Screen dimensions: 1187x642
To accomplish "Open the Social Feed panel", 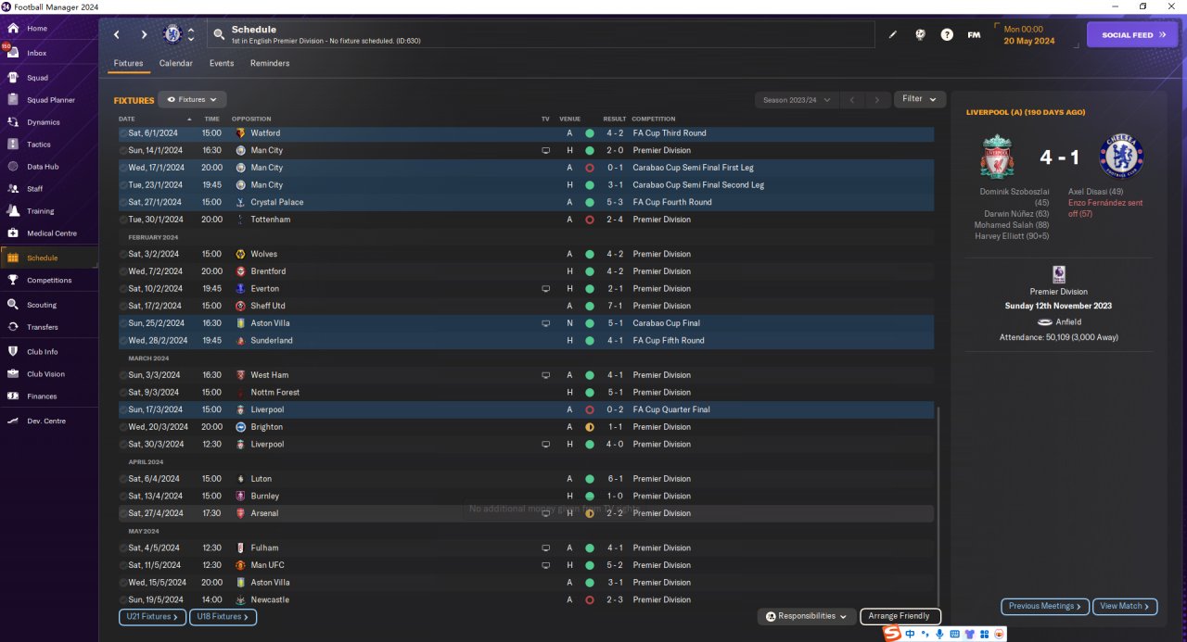I will click(1132, 35).
